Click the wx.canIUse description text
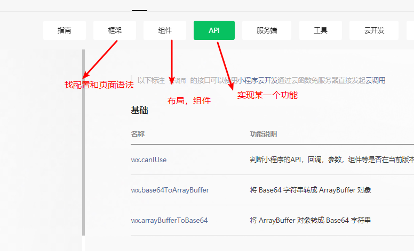The image size is (414, 251). (x=332, y=160)
